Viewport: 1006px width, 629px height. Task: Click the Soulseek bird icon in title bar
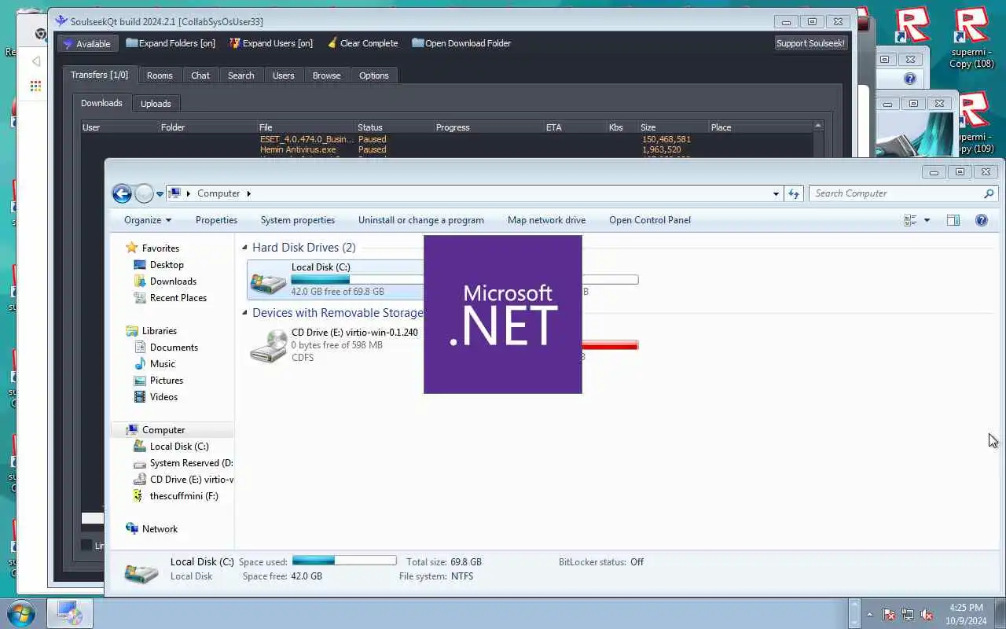[61, 21]
